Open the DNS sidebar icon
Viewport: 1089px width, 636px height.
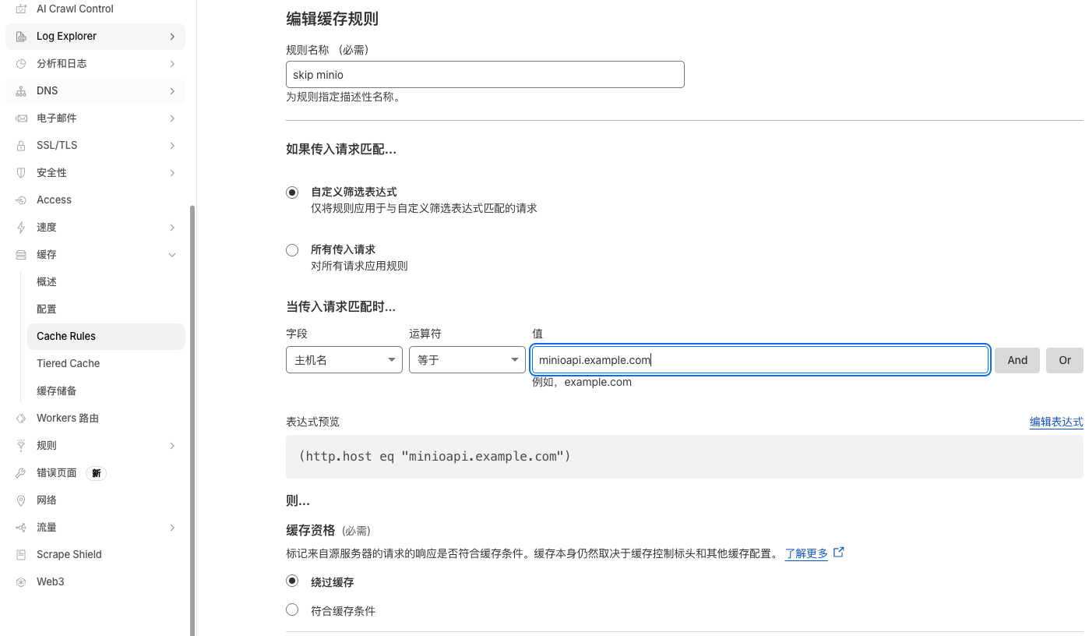click(21, 90)
